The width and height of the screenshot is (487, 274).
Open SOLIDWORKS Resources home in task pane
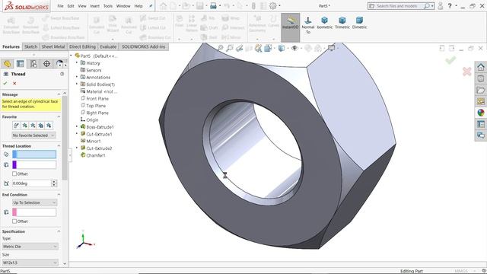click(481, 67)
